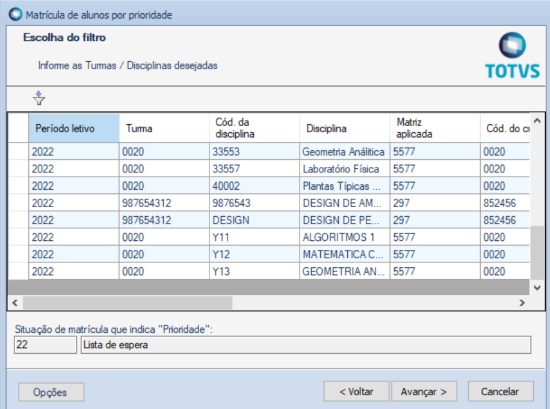The image size is (550, 409).
Task: Click discipline code Y12
Action: click(x=255, y=255)
